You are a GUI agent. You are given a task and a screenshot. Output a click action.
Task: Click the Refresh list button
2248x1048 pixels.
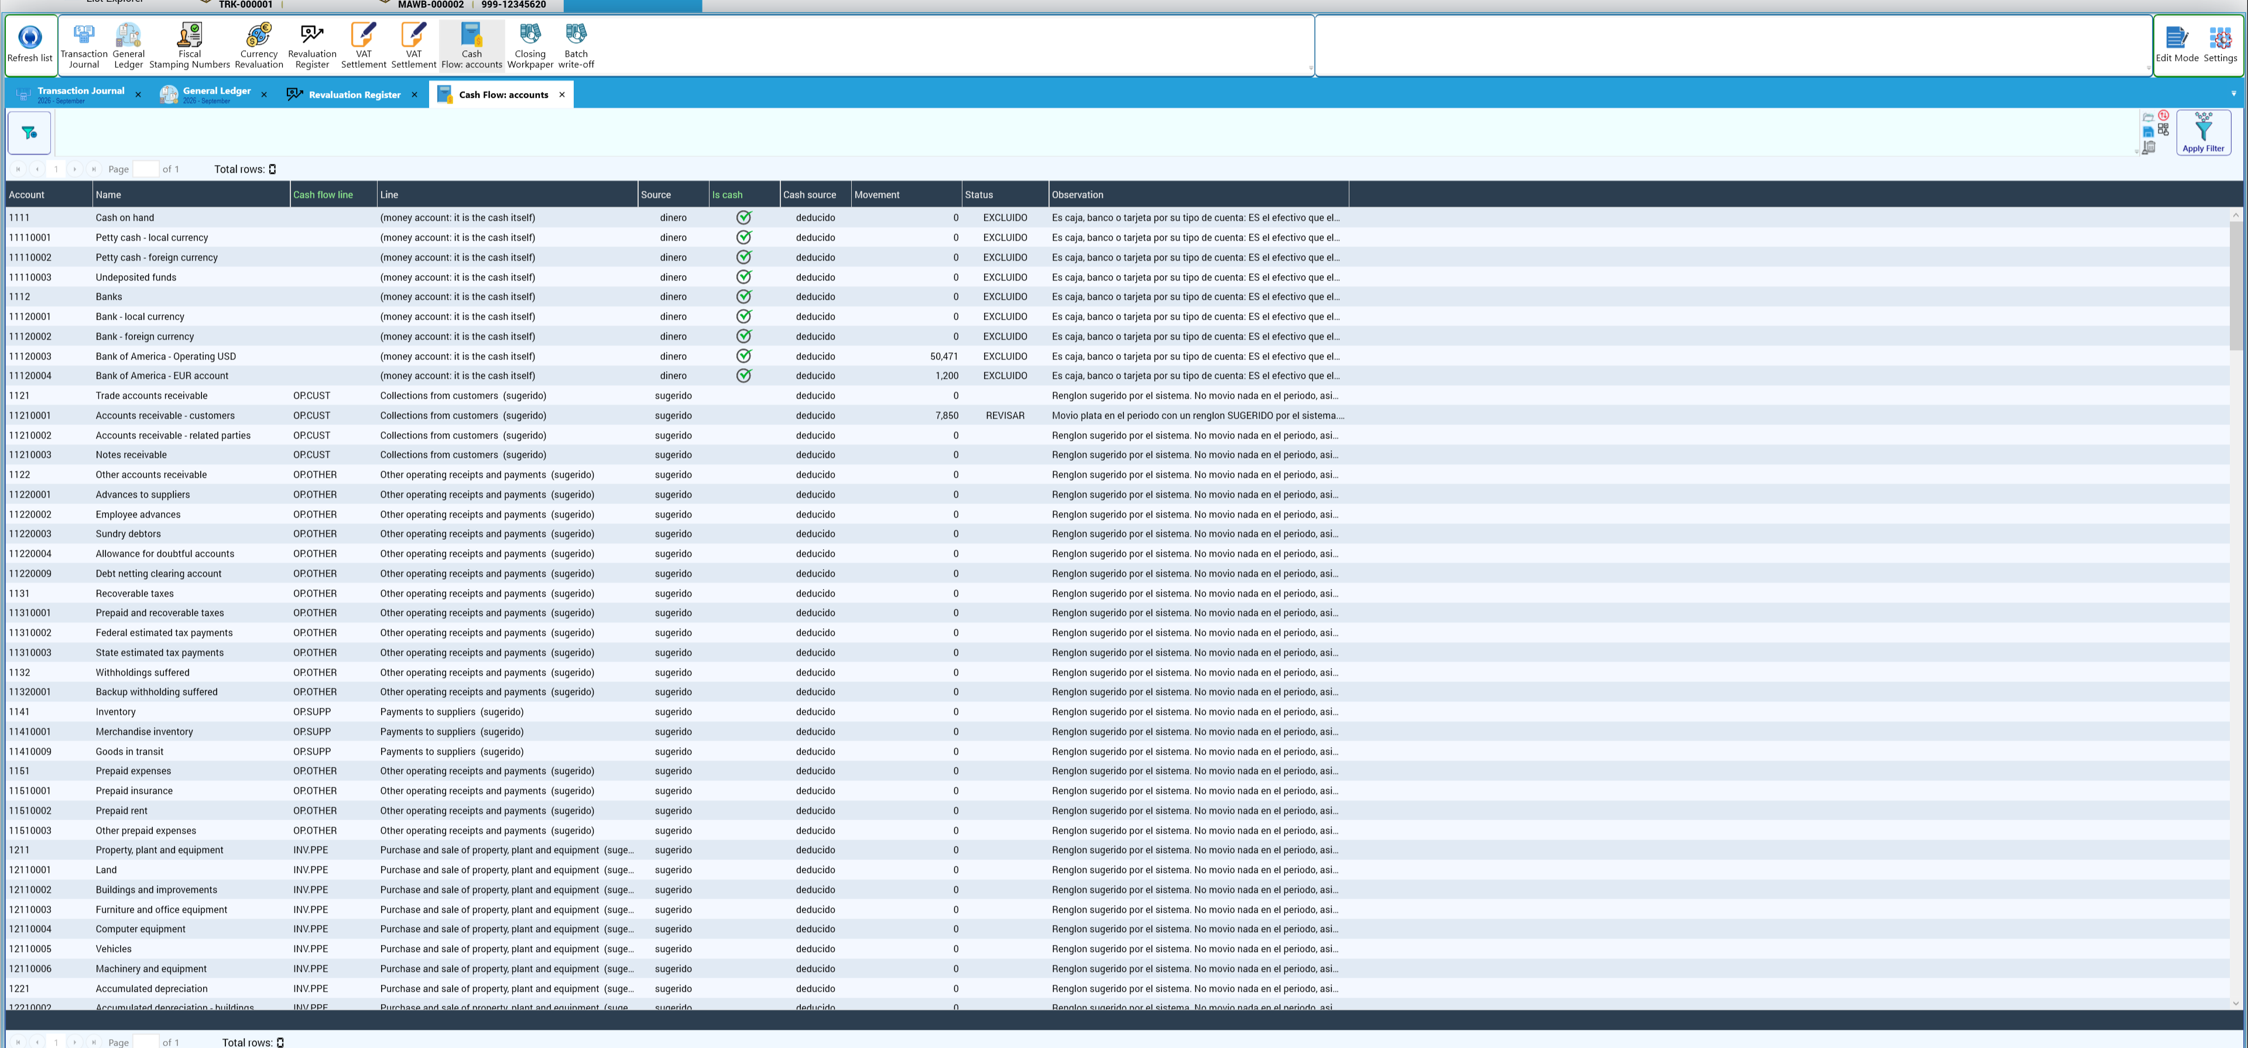(x=30, y=44)
